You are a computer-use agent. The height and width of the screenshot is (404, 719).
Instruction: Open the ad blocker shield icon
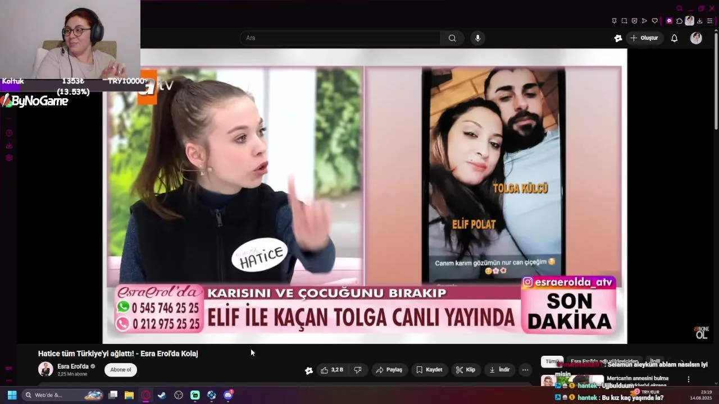634,21
